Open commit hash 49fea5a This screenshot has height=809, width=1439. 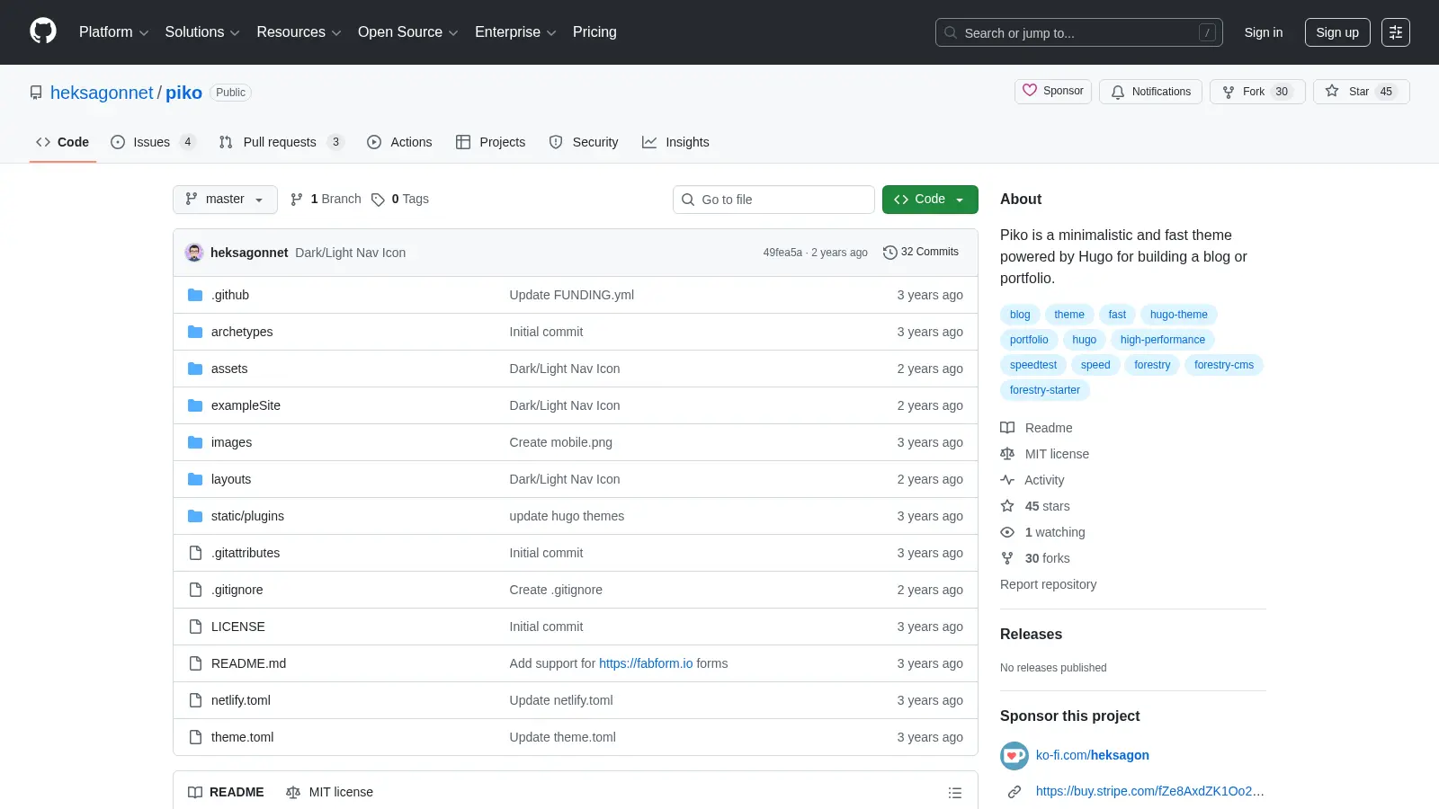(782, 253)
